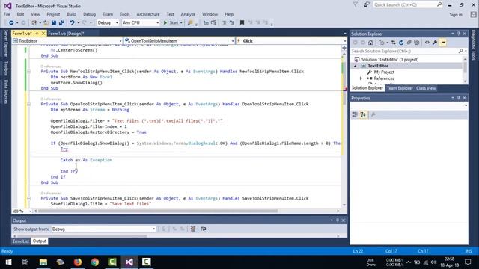Open the 100 % zoom level dropdown
The width and height of the screenshot is (479, 269).
click(22, 211)
